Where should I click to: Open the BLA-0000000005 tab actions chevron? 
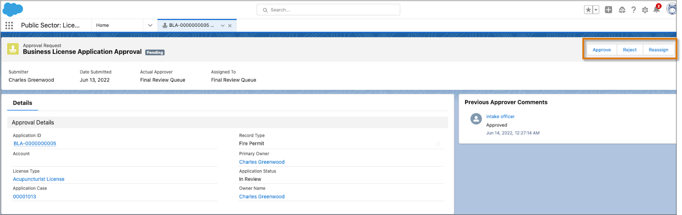[x=223, y=25]
